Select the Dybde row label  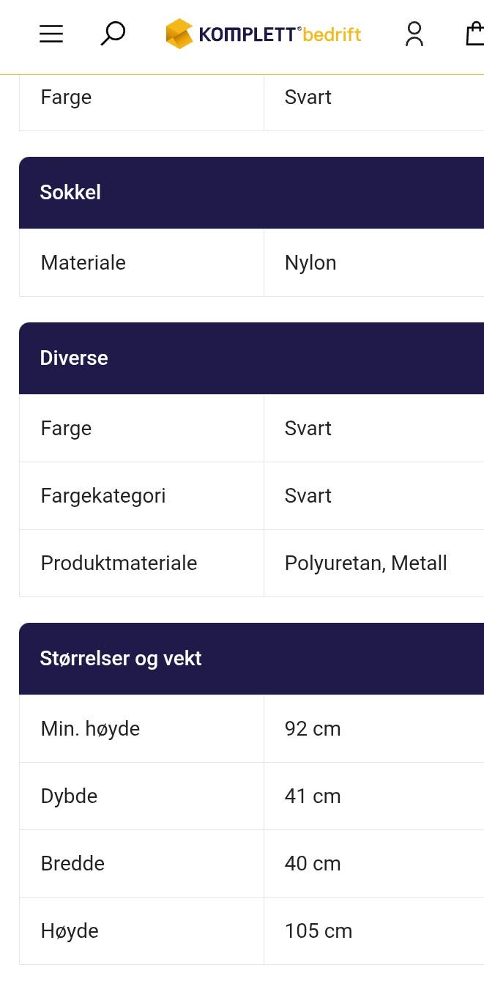(x=69, y=796)
